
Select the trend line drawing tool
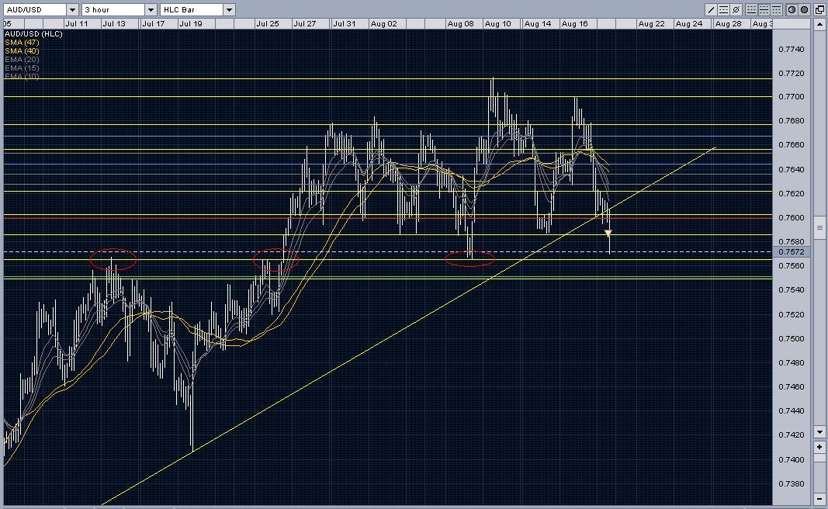click(712, 10)
